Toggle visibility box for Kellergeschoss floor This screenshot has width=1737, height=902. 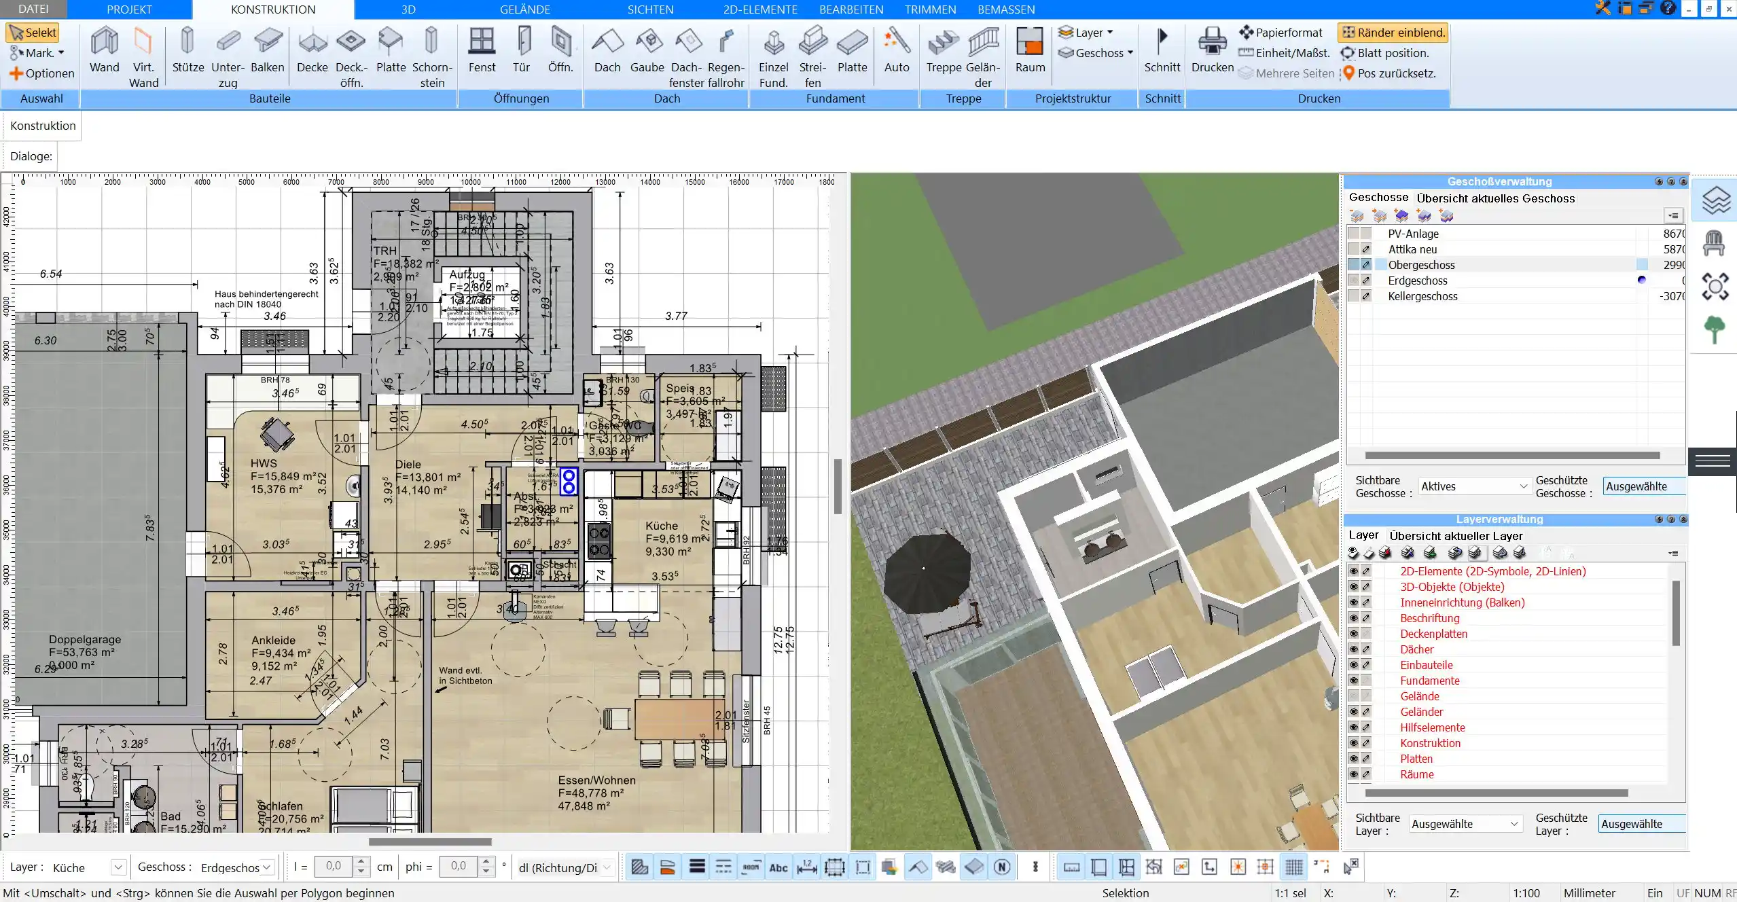click(x=1354, y=296)
